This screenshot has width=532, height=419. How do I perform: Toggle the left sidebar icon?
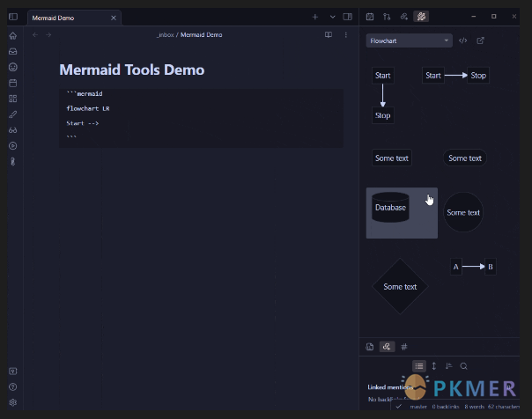13,17
